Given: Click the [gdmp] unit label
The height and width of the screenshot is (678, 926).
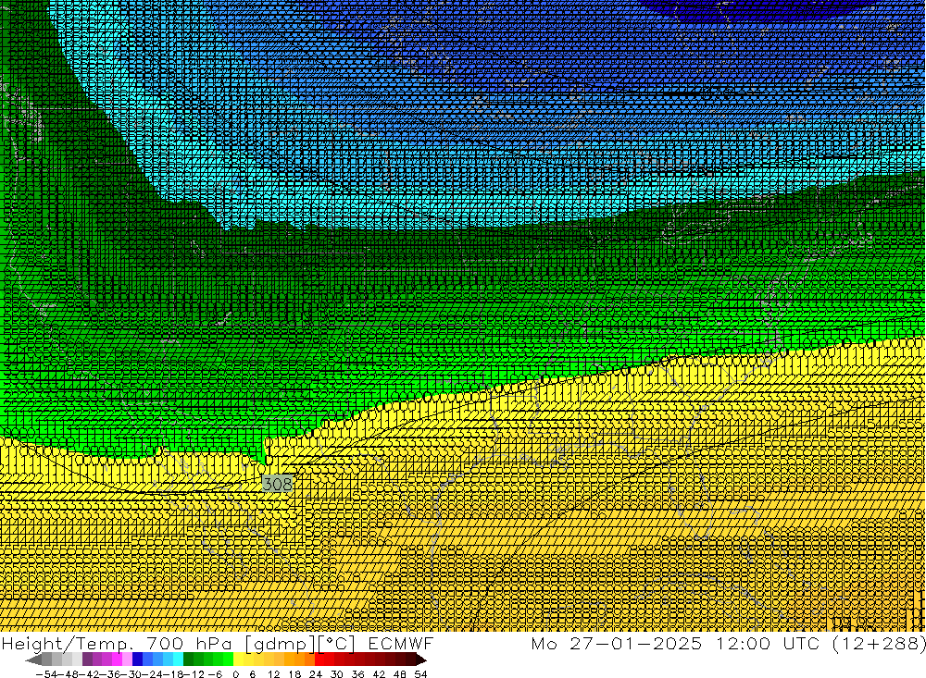Looking at the screenshot, I should pyautogui.click(x=280, y=644).
